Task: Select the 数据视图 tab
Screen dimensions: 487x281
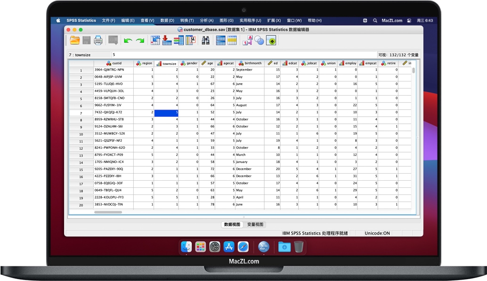Action: point(232,225)
